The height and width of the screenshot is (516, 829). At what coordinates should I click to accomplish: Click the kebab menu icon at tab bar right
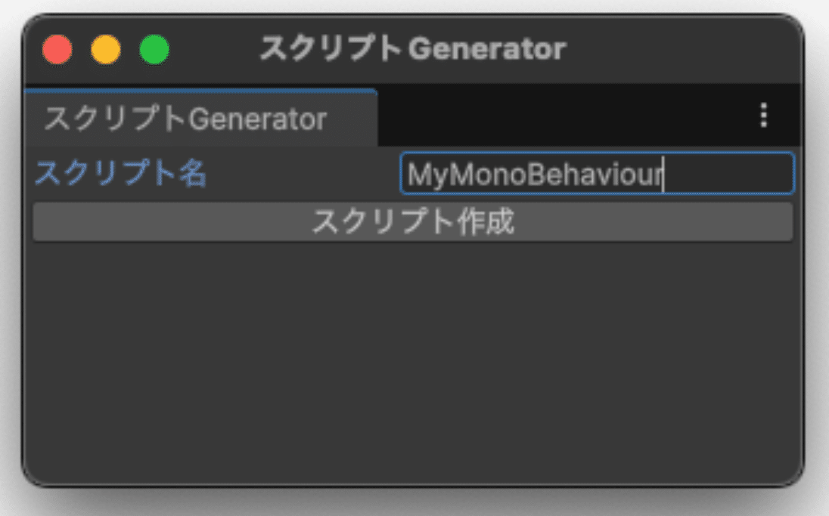pyautogui.click(x=764, y=116)
